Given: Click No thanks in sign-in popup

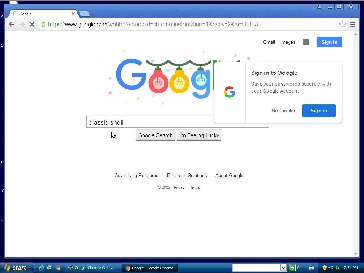Looking at the screenshot, I should click(283, 111).
